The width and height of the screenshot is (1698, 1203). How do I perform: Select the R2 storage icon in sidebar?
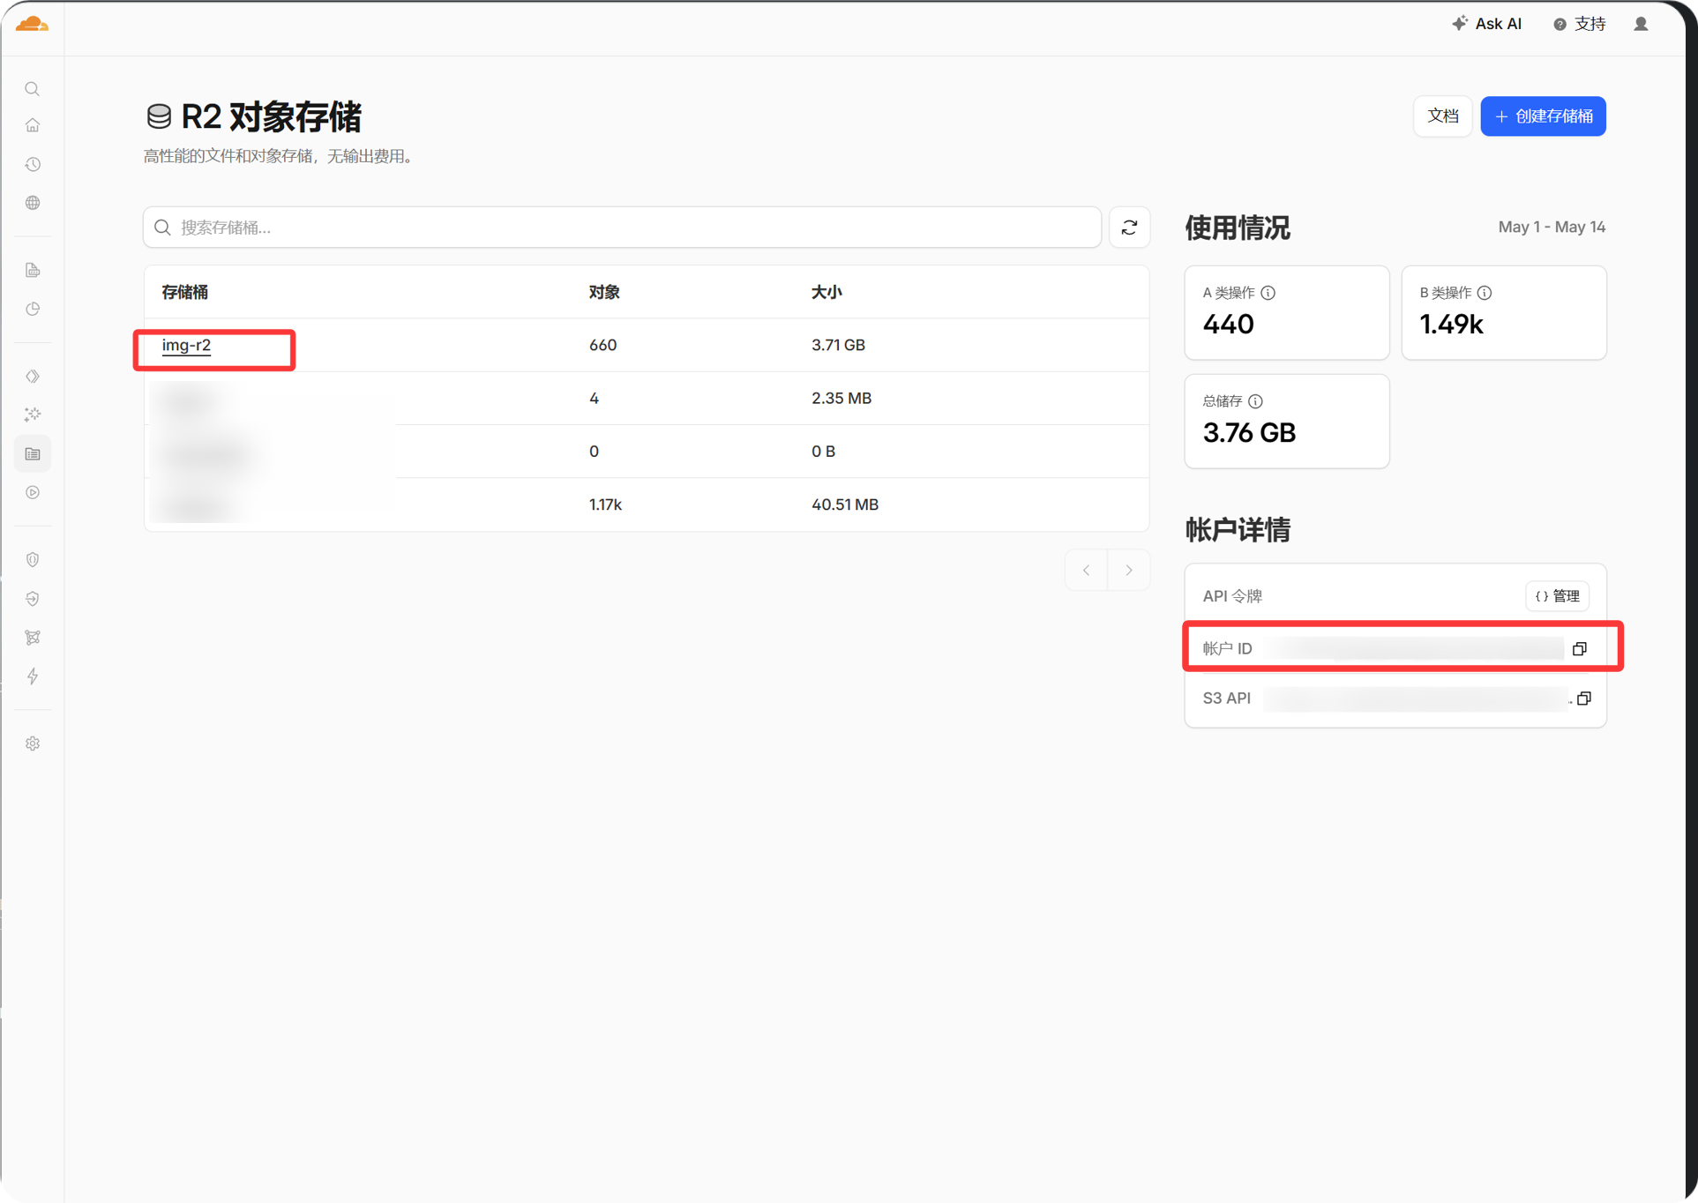(33, 454)
